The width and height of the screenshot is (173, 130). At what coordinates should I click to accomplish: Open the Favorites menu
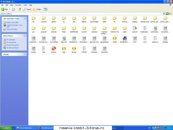(x=18, y=5)
